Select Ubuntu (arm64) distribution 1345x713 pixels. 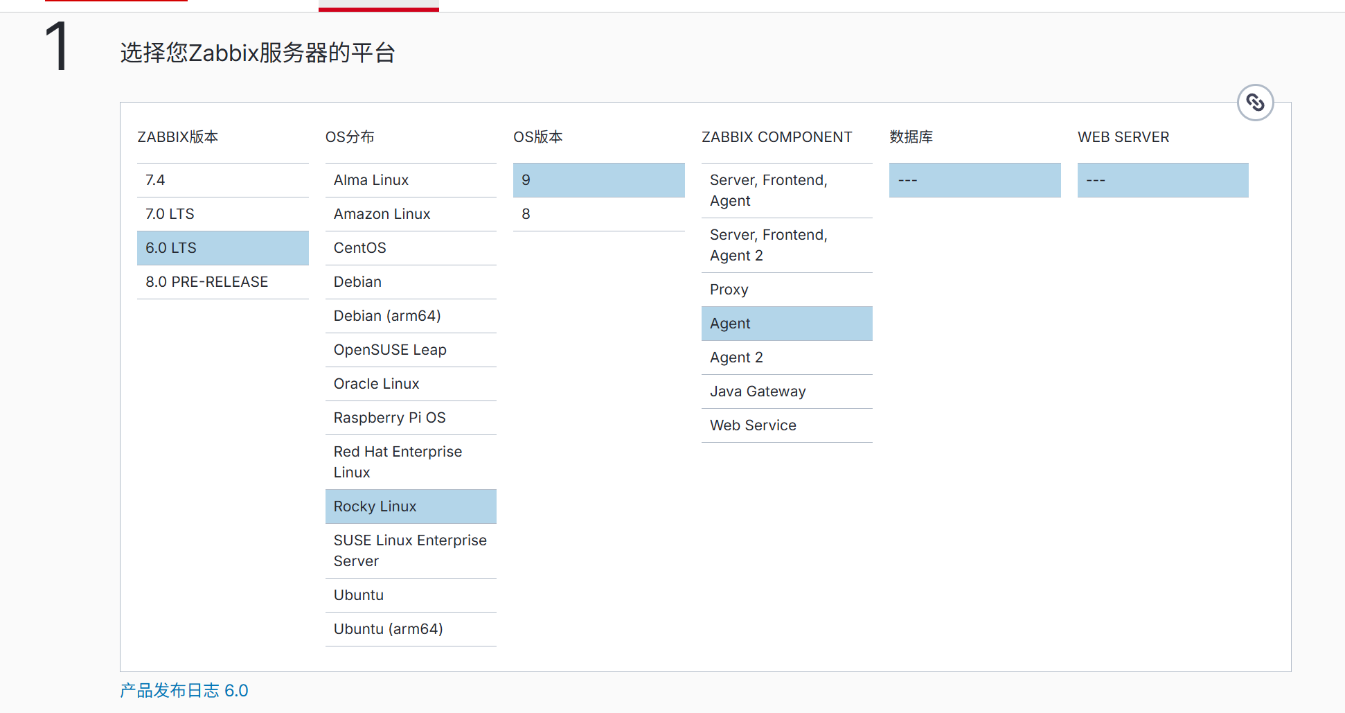pos(411,629)
